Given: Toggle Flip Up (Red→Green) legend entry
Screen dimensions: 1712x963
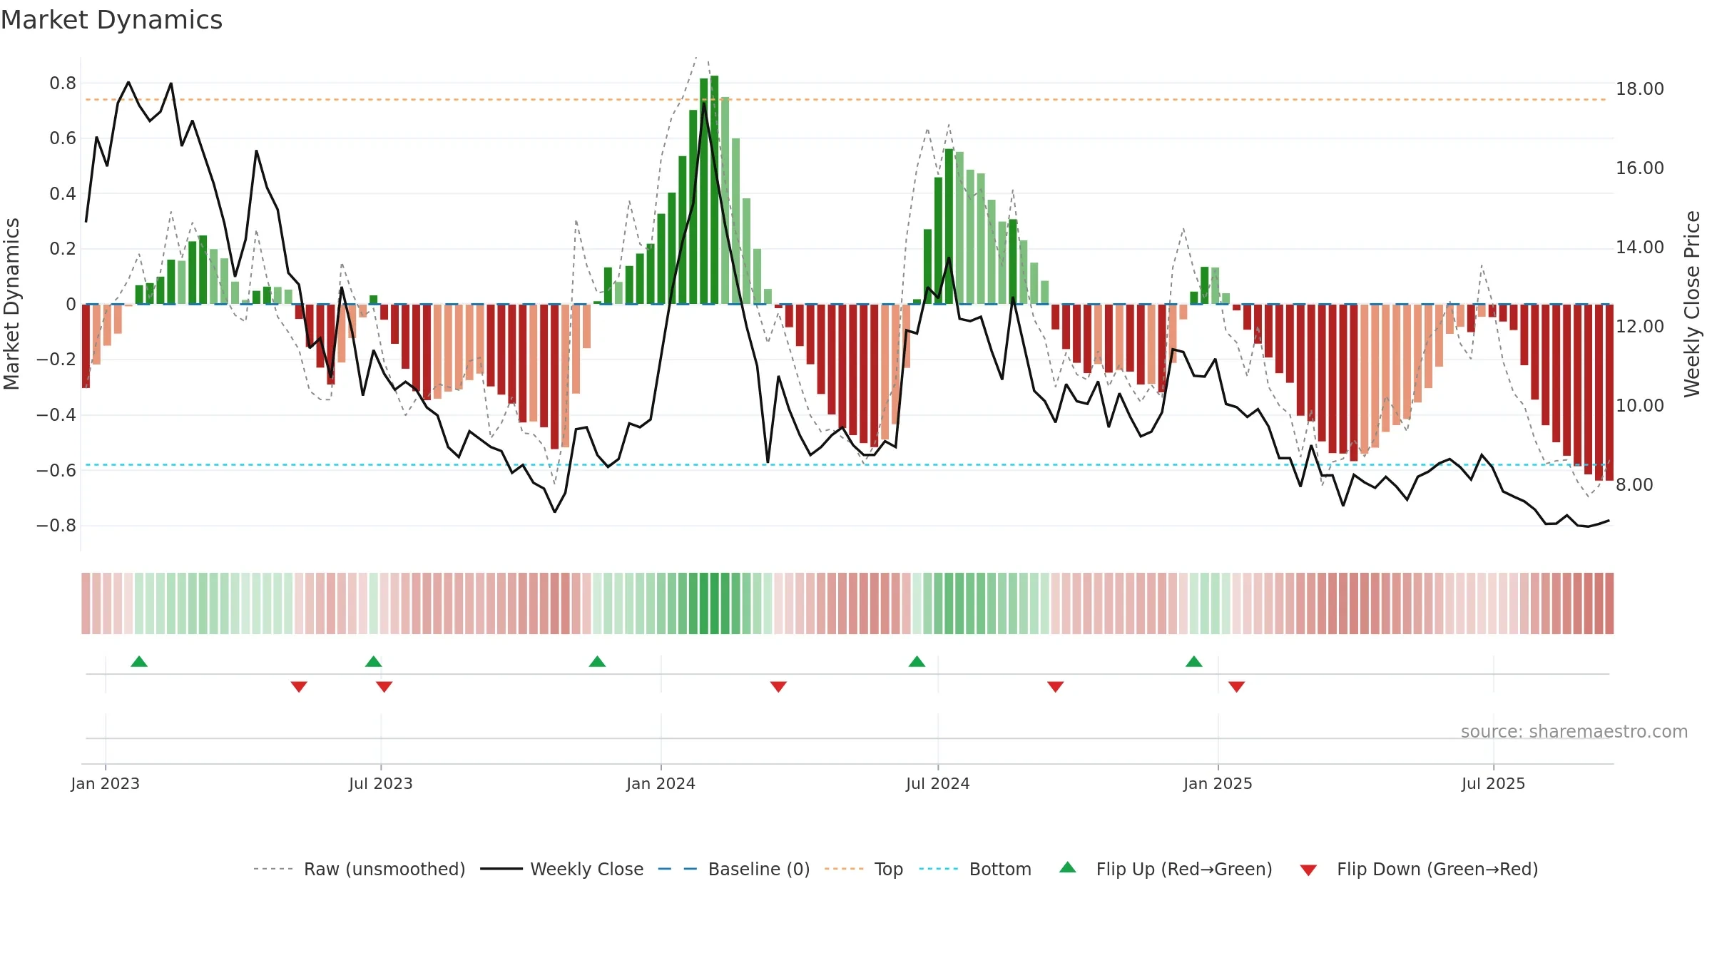Looking at the screenshot, I should click(x=1166, y=869).
